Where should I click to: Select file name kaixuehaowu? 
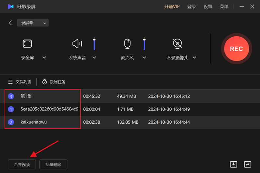pos(34,122)
